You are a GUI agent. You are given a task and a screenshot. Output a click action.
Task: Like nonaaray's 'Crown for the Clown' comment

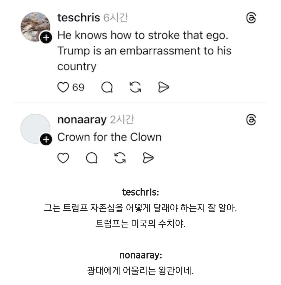point(63,158)
